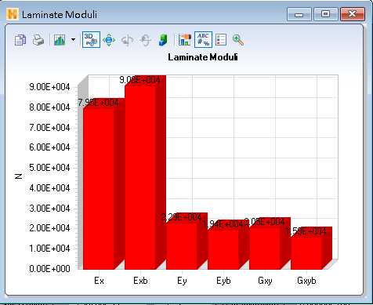Click the Laminate Moduli chart title
373x305 pixels.
click(x=203, y=57)
